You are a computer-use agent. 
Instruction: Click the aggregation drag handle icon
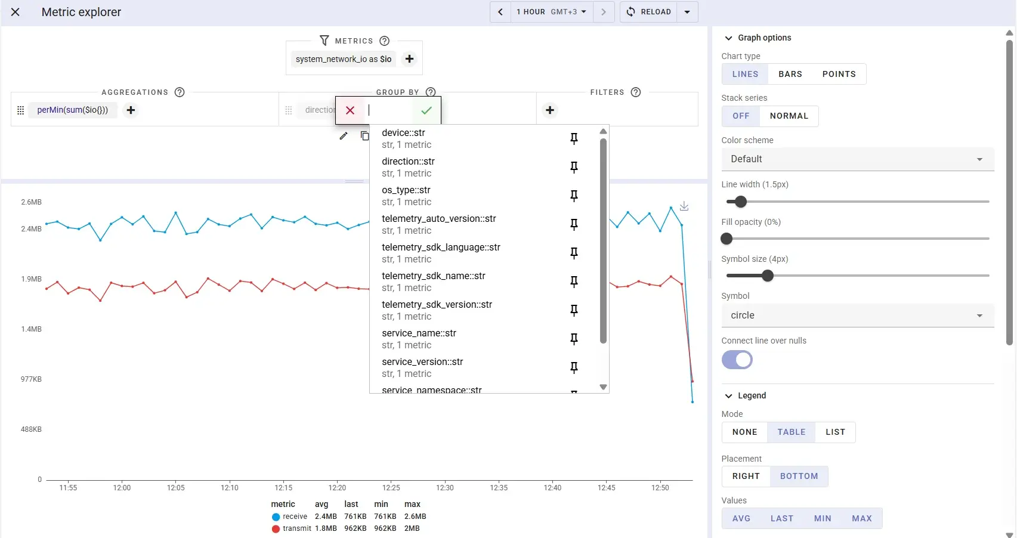click(x=20, y=110)
